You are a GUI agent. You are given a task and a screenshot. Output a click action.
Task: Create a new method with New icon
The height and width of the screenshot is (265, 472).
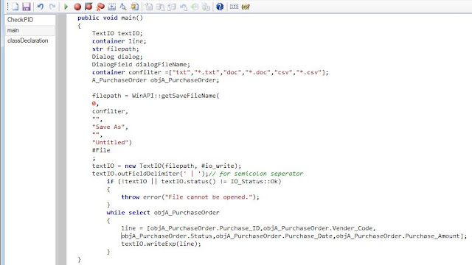pos(15,7)
